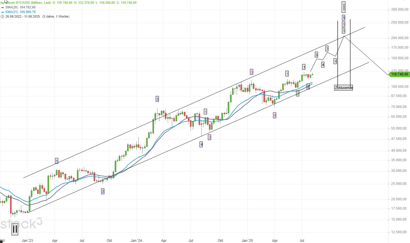This screenshot has width=410, height=243.
Task: Open the Bitcoin BTC/USD instrument title
Action: pyautogui.click(x=28, y=3)
